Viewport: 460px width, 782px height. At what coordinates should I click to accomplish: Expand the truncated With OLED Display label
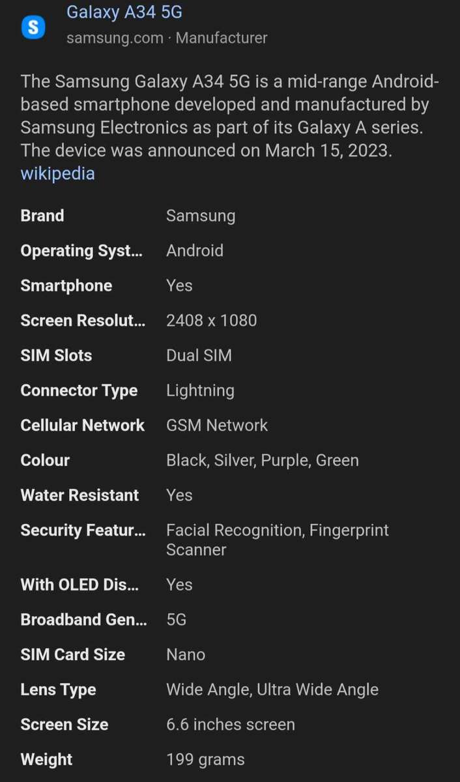(x=79, y=585)
